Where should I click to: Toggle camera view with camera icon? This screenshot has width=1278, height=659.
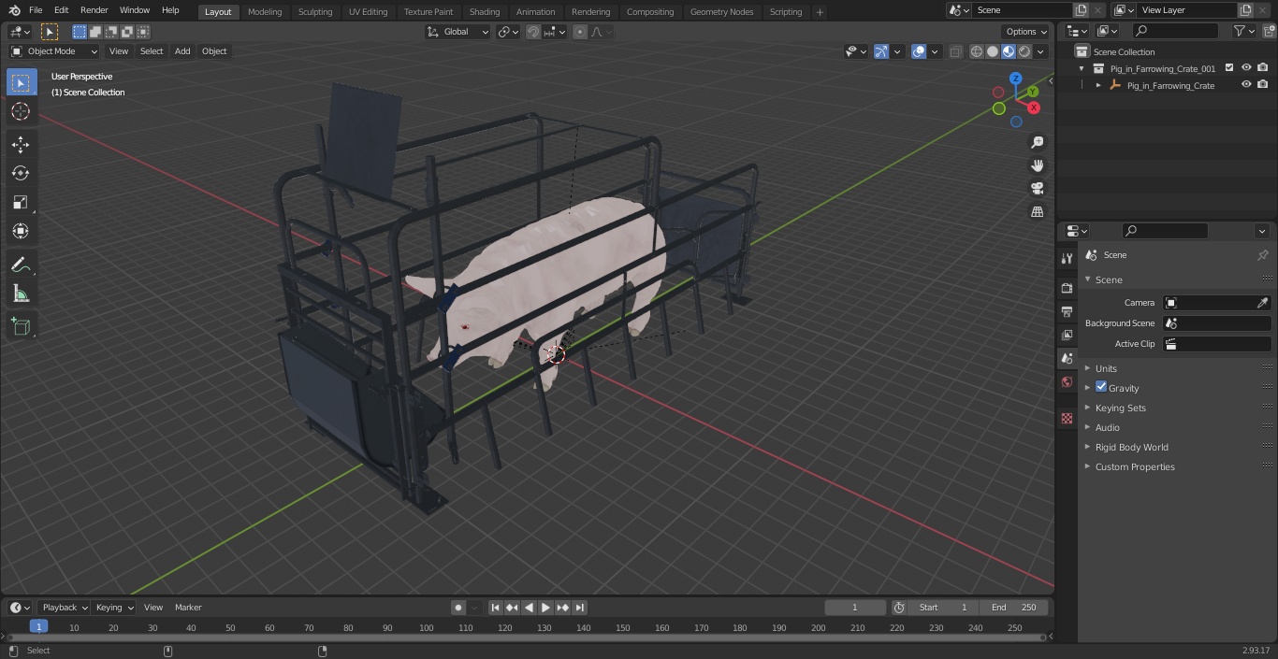coord(1037,188)
